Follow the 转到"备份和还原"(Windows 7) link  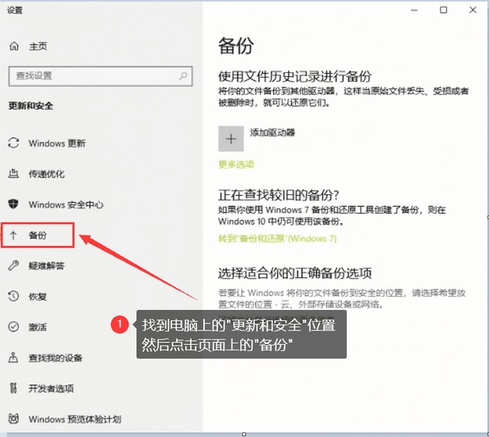[277, 238]
